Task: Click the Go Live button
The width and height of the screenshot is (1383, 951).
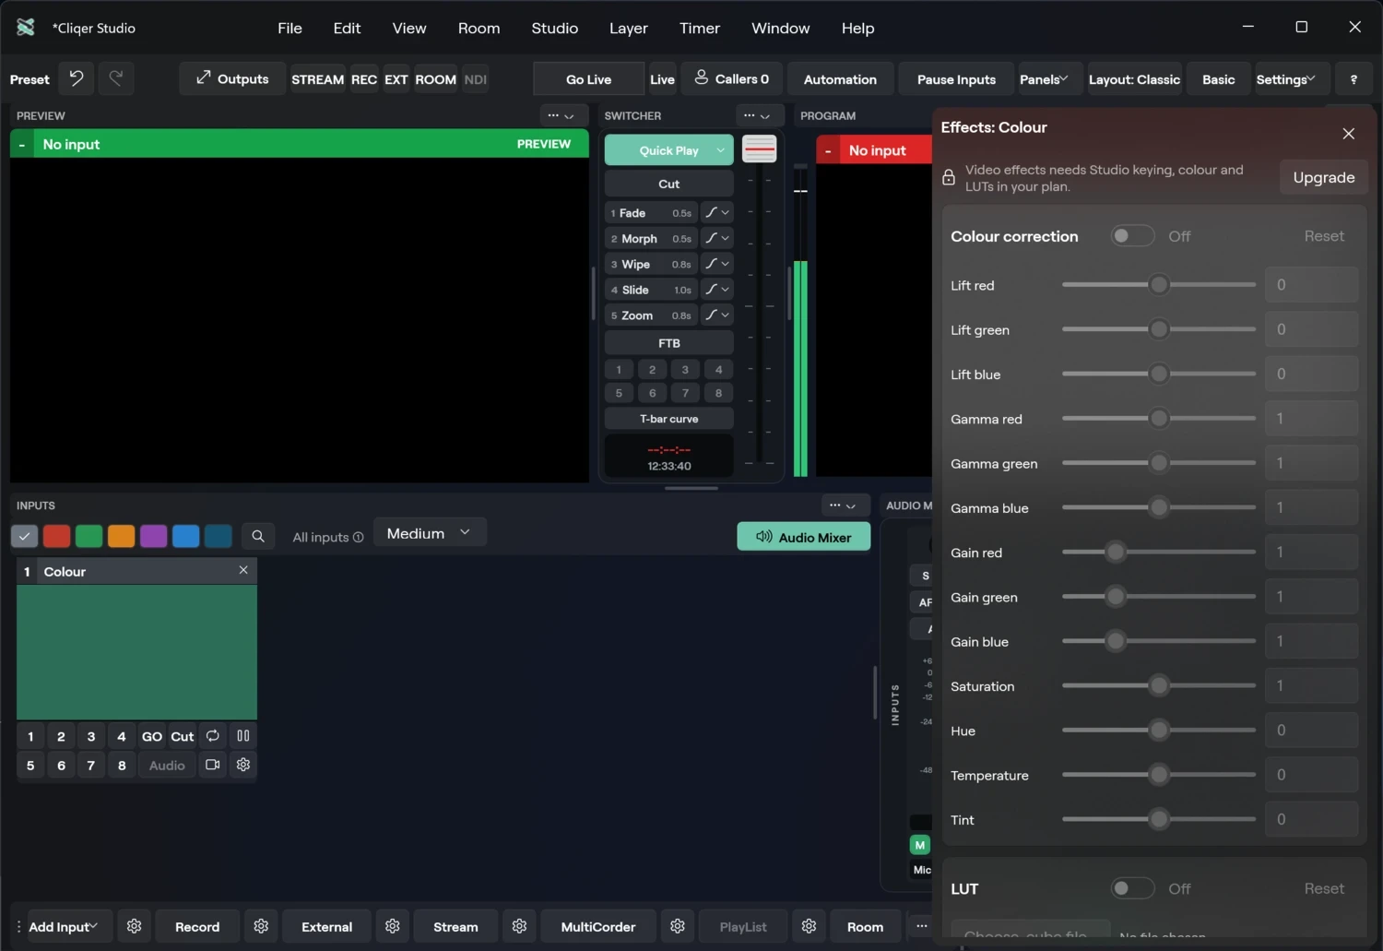Action: pyautogui.click(x=588, y=79)
